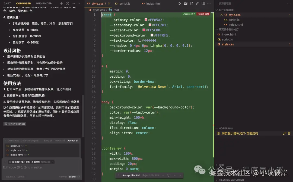This screenshot has width=293, height=182.
Task: Go to the previous file with the left chevron
Action: (118, 175)
